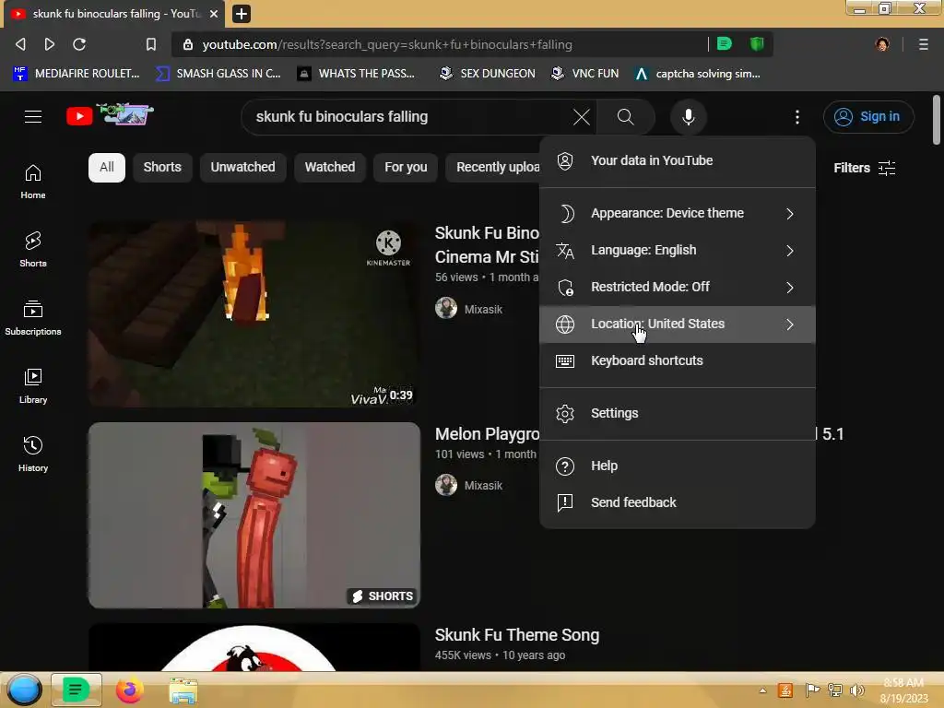The image size is (944, 708).
Task: Open Skunk Fu Theme Song video title
Action: 517,635
